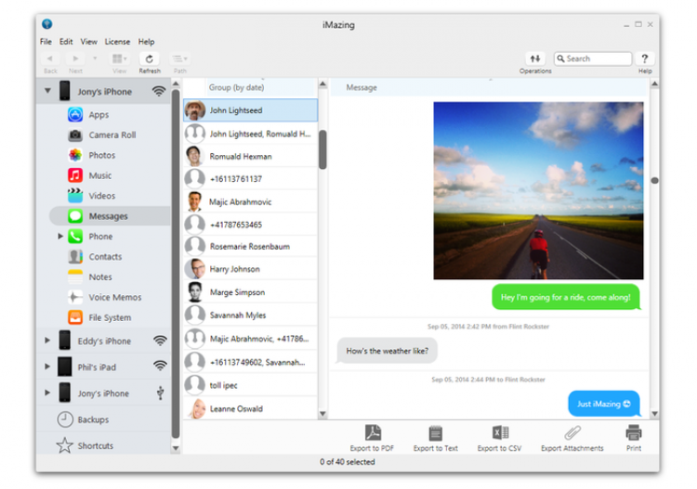
Task: Click Export to CSV icon
Action: click(x=500, y=432)
